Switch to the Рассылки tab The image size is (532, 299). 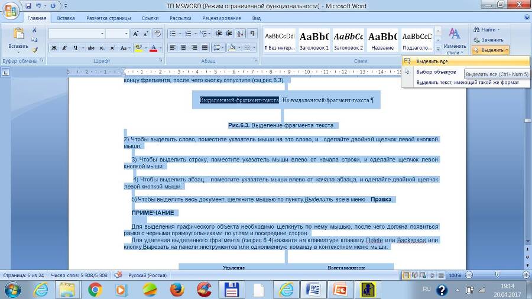point(180,18)
